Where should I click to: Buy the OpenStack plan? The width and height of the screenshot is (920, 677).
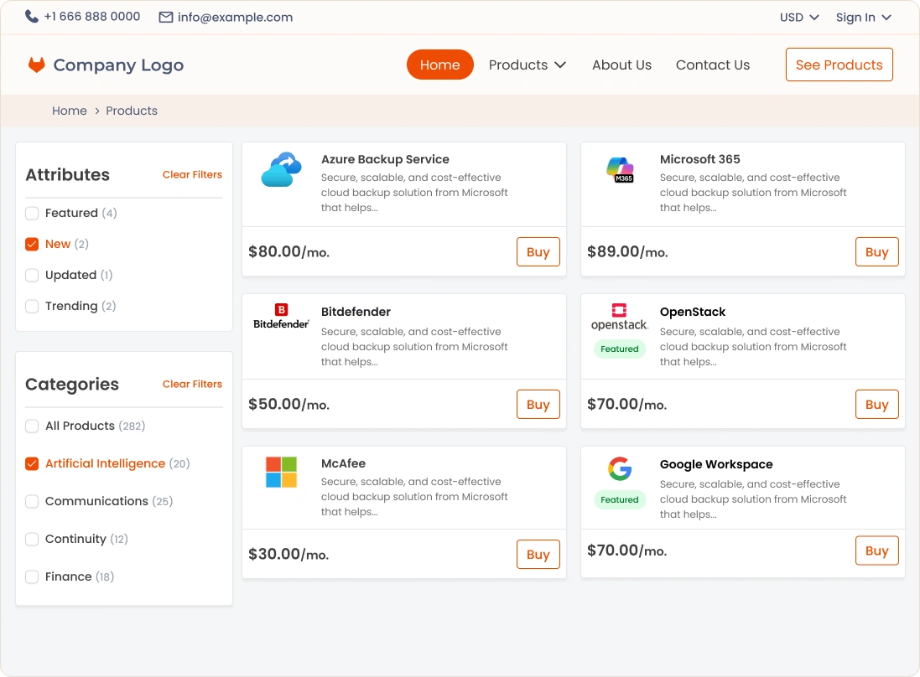tap(876, 404)
